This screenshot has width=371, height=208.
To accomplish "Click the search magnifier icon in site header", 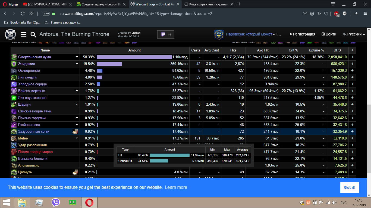I will (x=33, y=34).
